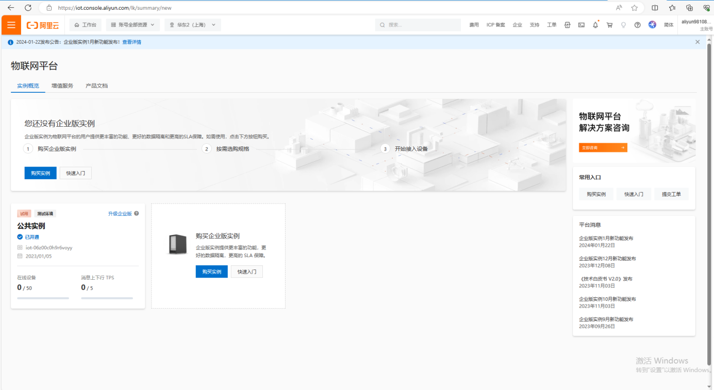Go back with the browser back arrow
Viewport: 714px width, 390px height.
(11, 8)
